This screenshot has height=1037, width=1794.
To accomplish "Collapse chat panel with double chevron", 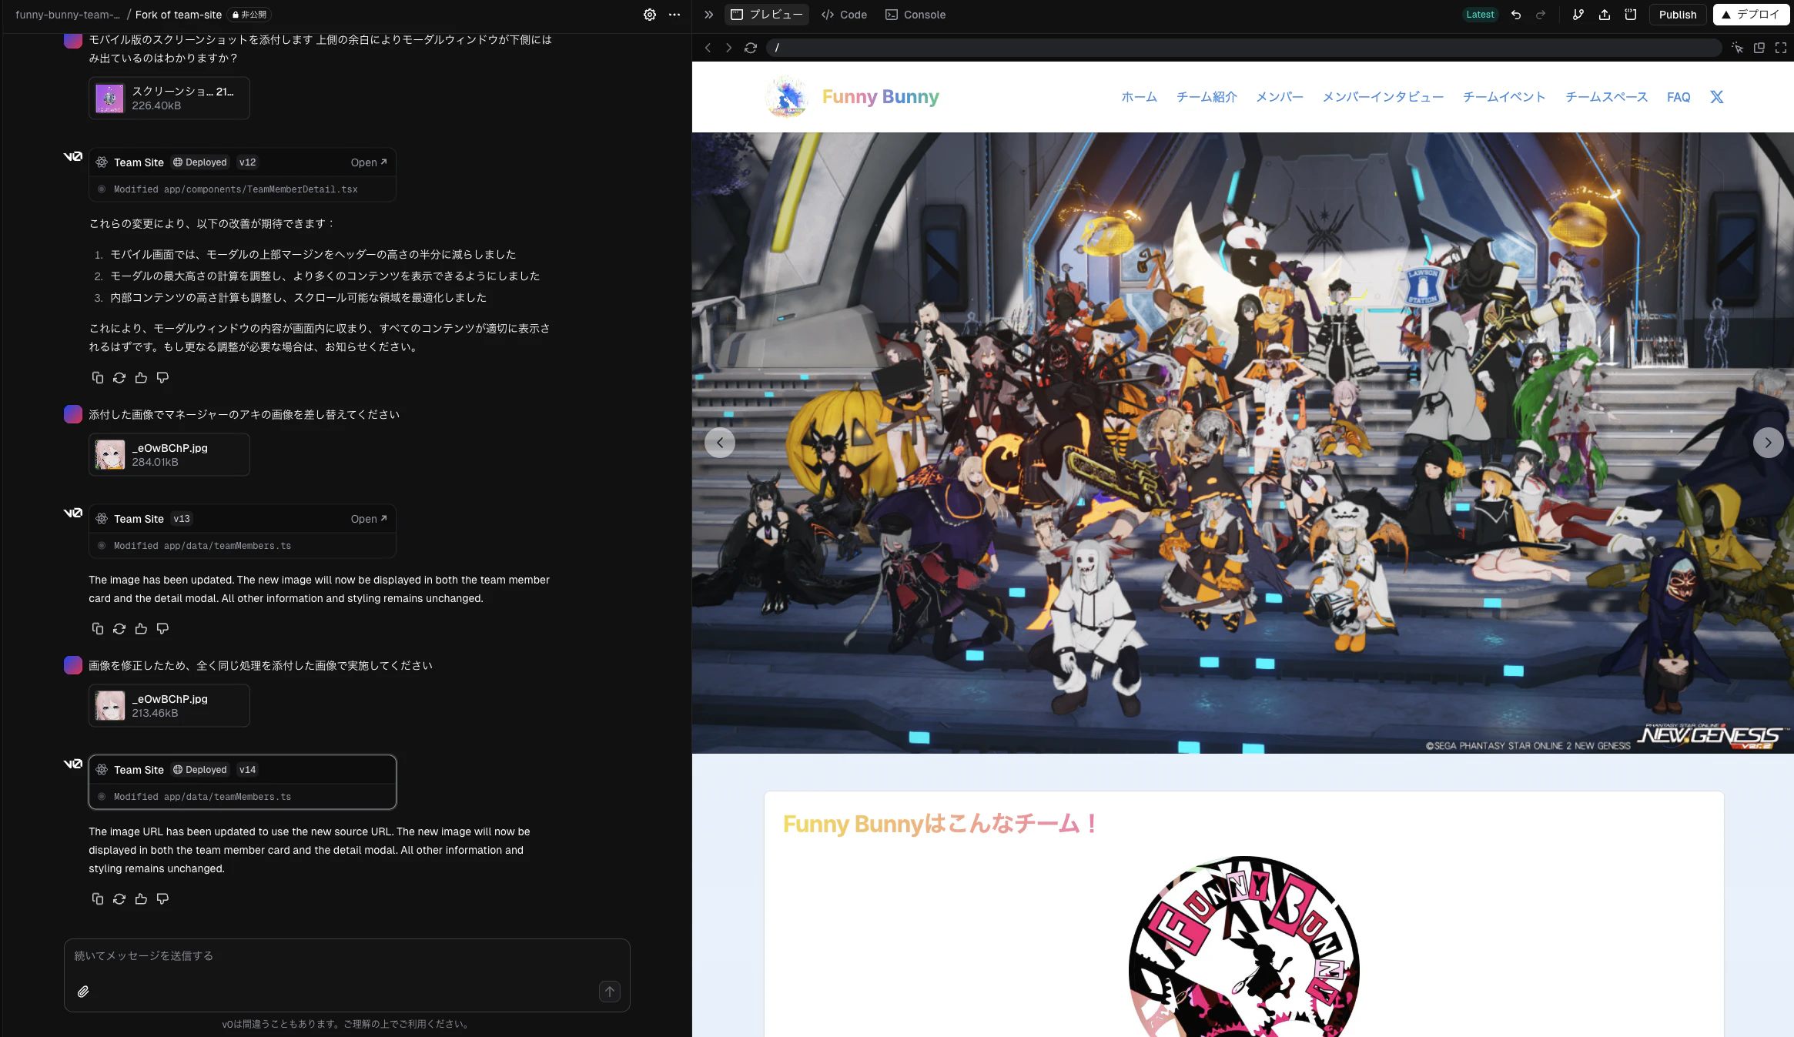I will point(709,15).
